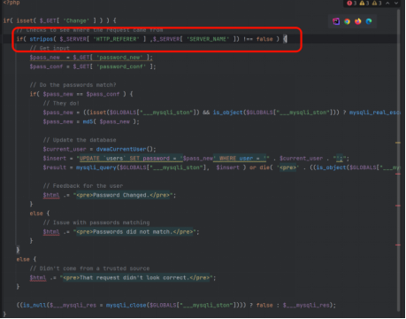Click the mysqli_query function name
Viewport: 406px width, 319px height.
96,167
